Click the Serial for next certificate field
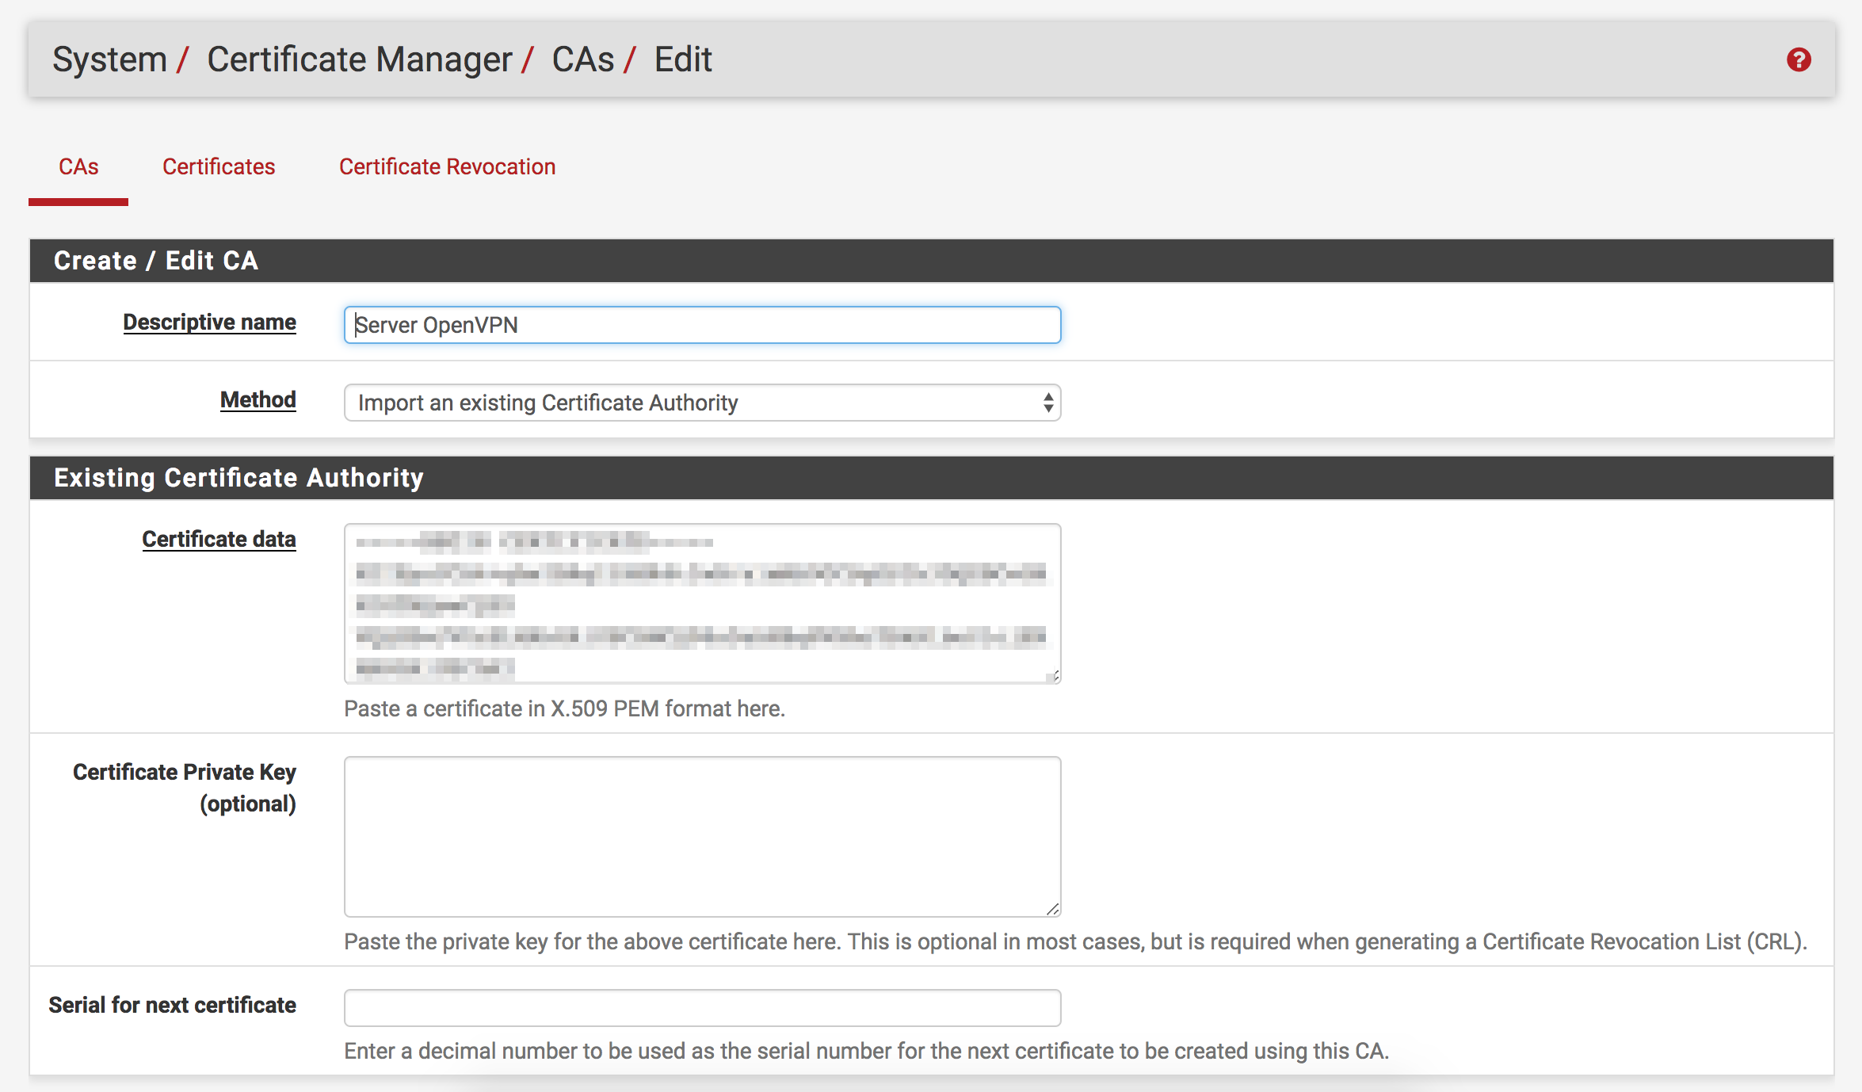This screenshot has height=1092, width=1862. coord(701,1007)
